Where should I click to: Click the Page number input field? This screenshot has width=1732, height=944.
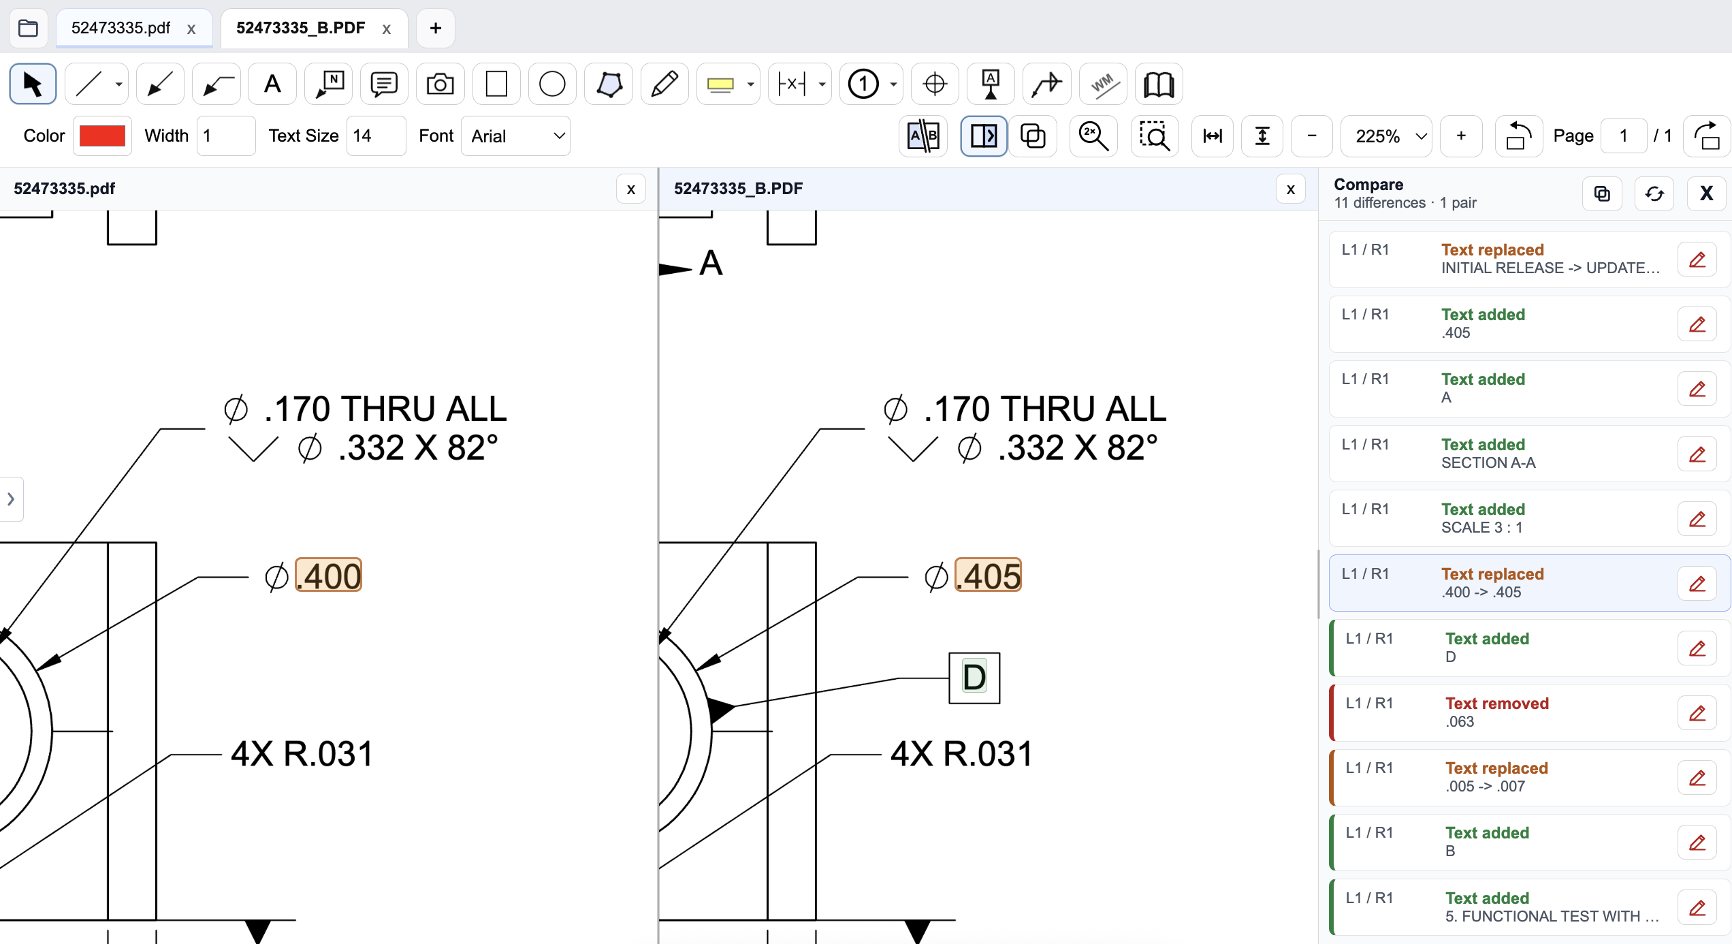1624,136
